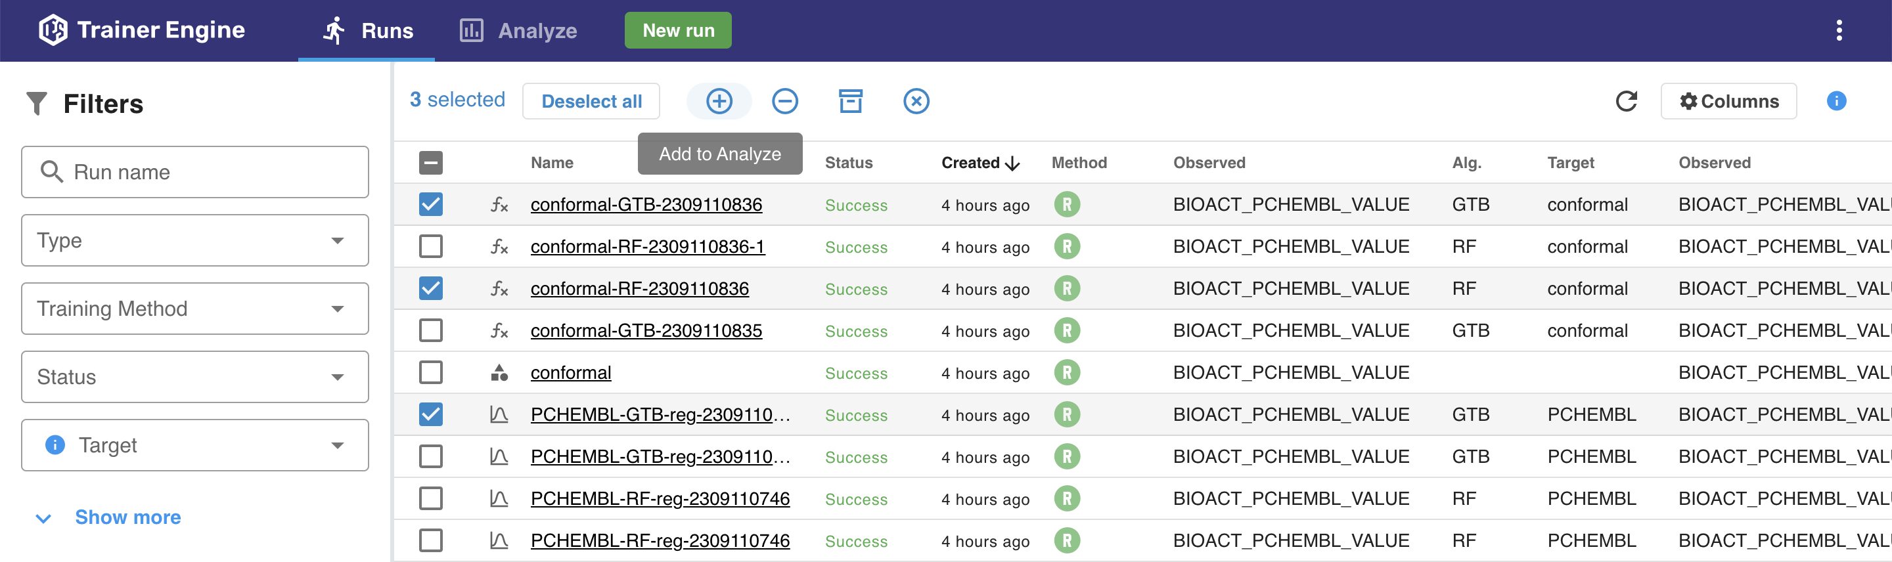Click the Trainer Engine logo icon
1892x562 pixels.
click(53, 30)
